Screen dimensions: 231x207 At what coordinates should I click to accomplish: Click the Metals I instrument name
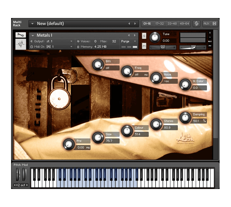pyautogui.click(x=44, y=35)
